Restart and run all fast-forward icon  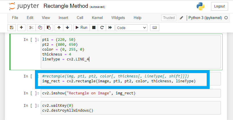pyautogui.click(x=110, y=28)
